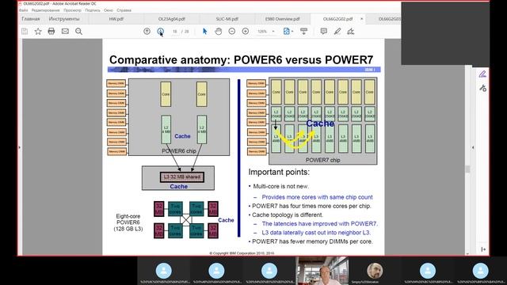Open the Просмотр menu
Image resolution: width=507 pixels, height=285 pixels.
72,10
